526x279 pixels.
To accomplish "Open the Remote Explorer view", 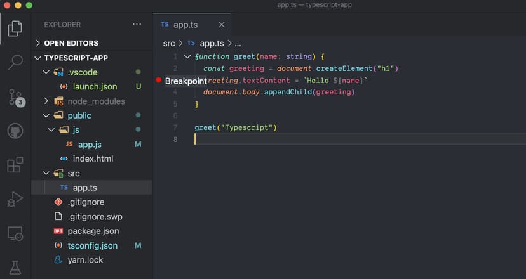I will [x=15, y=233].
